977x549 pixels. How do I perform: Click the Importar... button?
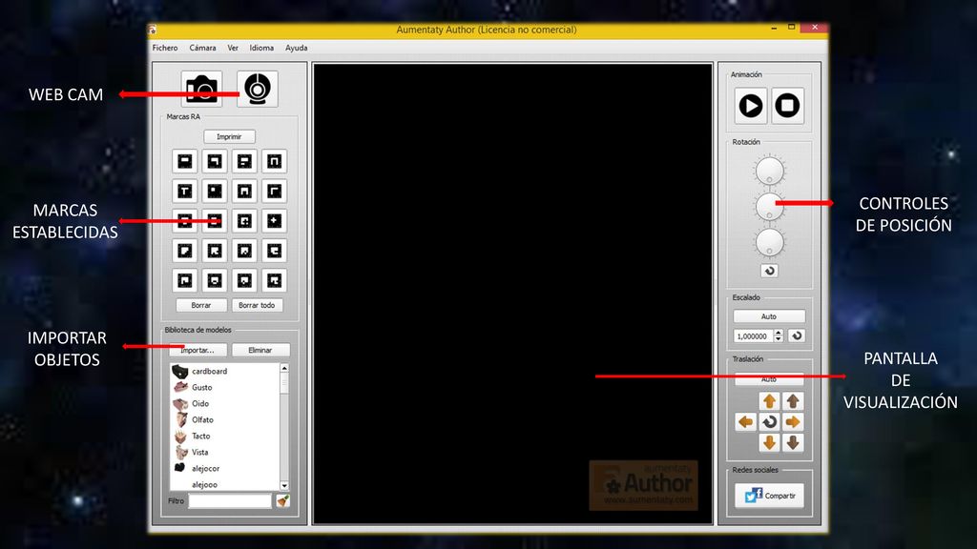click(197, 351)
